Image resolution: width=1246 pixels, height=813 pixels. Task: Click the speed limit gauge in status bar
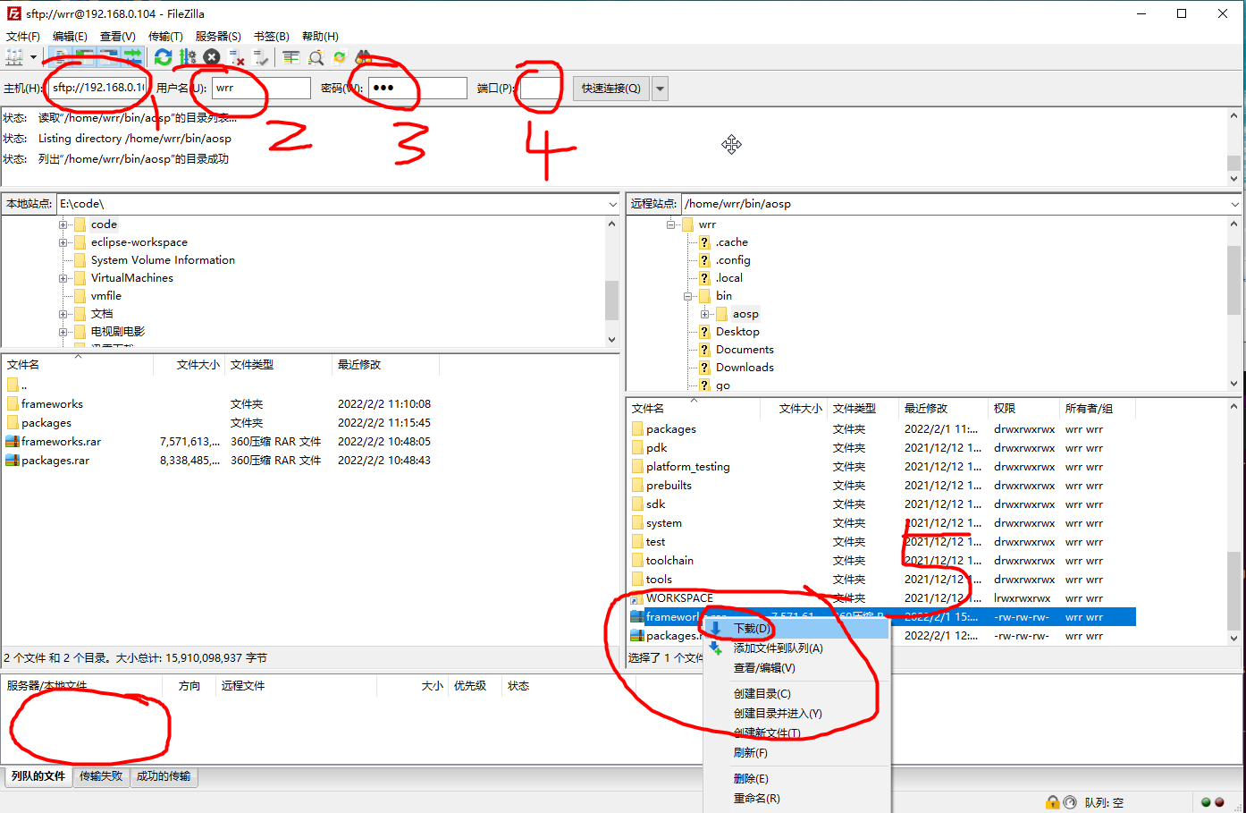pyautogui.click(x=1070, y=802)
